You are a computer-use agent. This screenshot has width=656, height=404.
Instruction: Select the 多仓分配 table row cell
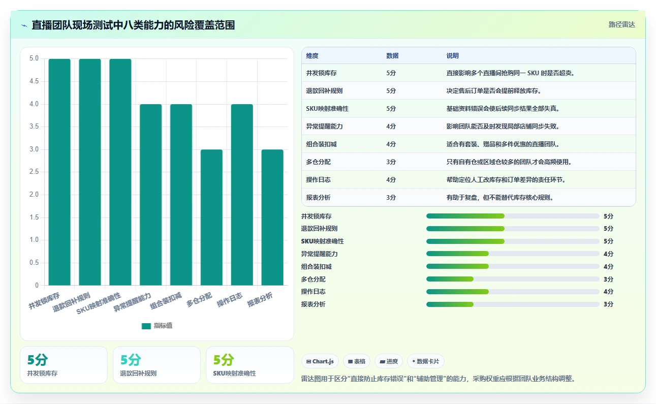tap(319, 162)
